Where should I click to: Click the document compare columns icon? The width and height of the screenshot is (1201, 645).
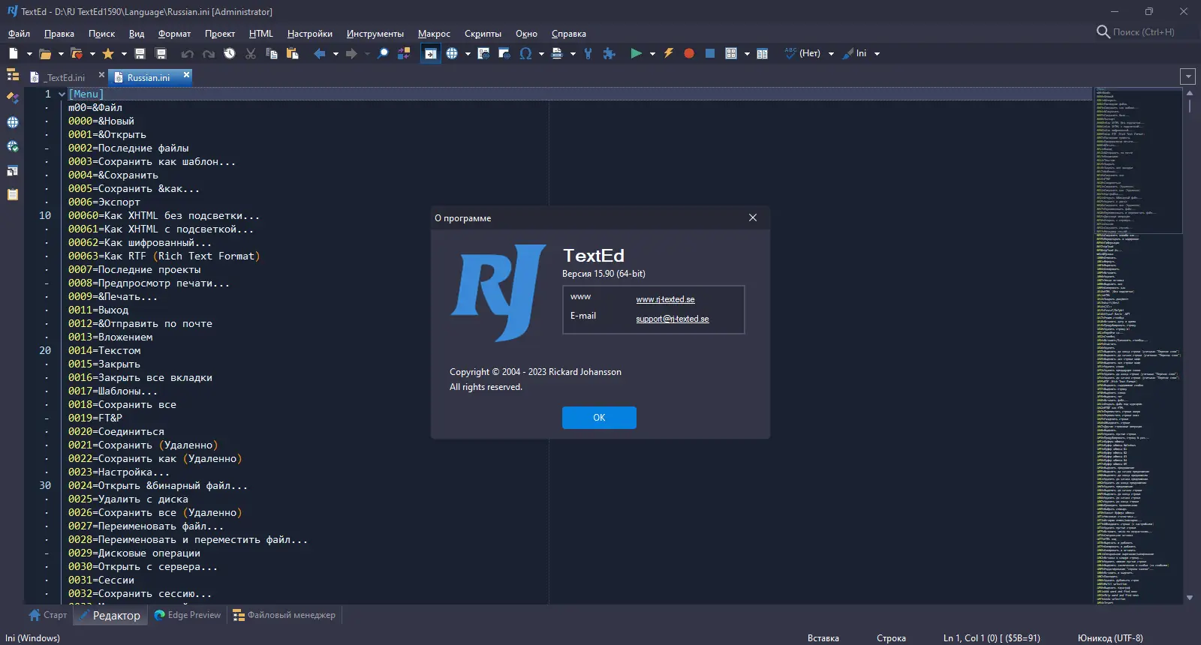(x=763, y=53)
